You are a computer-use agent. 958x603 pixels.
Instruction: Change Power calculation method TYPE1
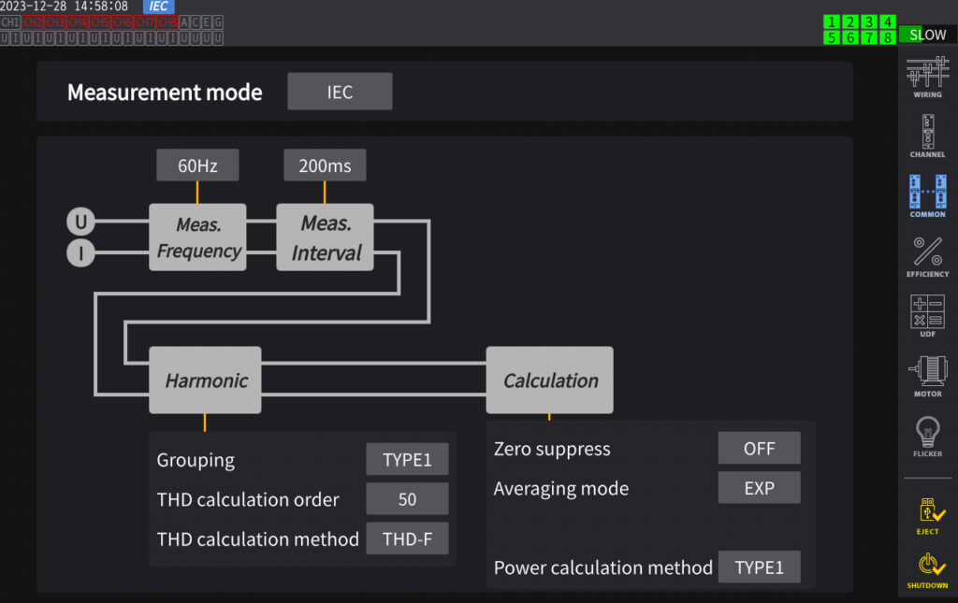coord(759,567)
